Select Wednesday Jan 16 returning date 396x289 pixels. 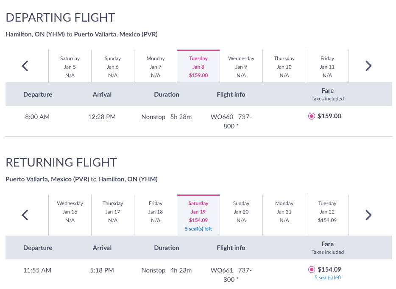(x=70, y=215)
